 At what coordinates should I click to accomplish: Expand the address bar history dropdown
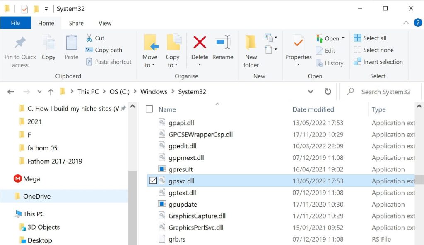(311, 92)
